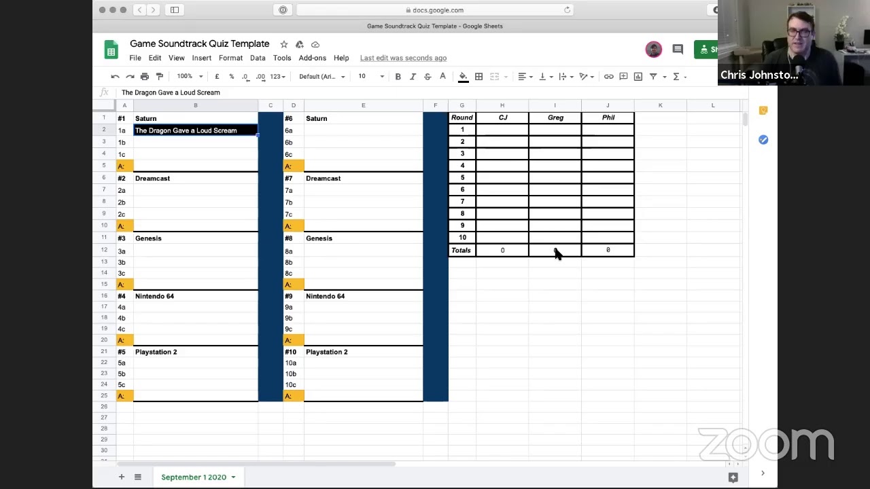Insert a chart
The image size is (870, 489).
pos(638,77)
